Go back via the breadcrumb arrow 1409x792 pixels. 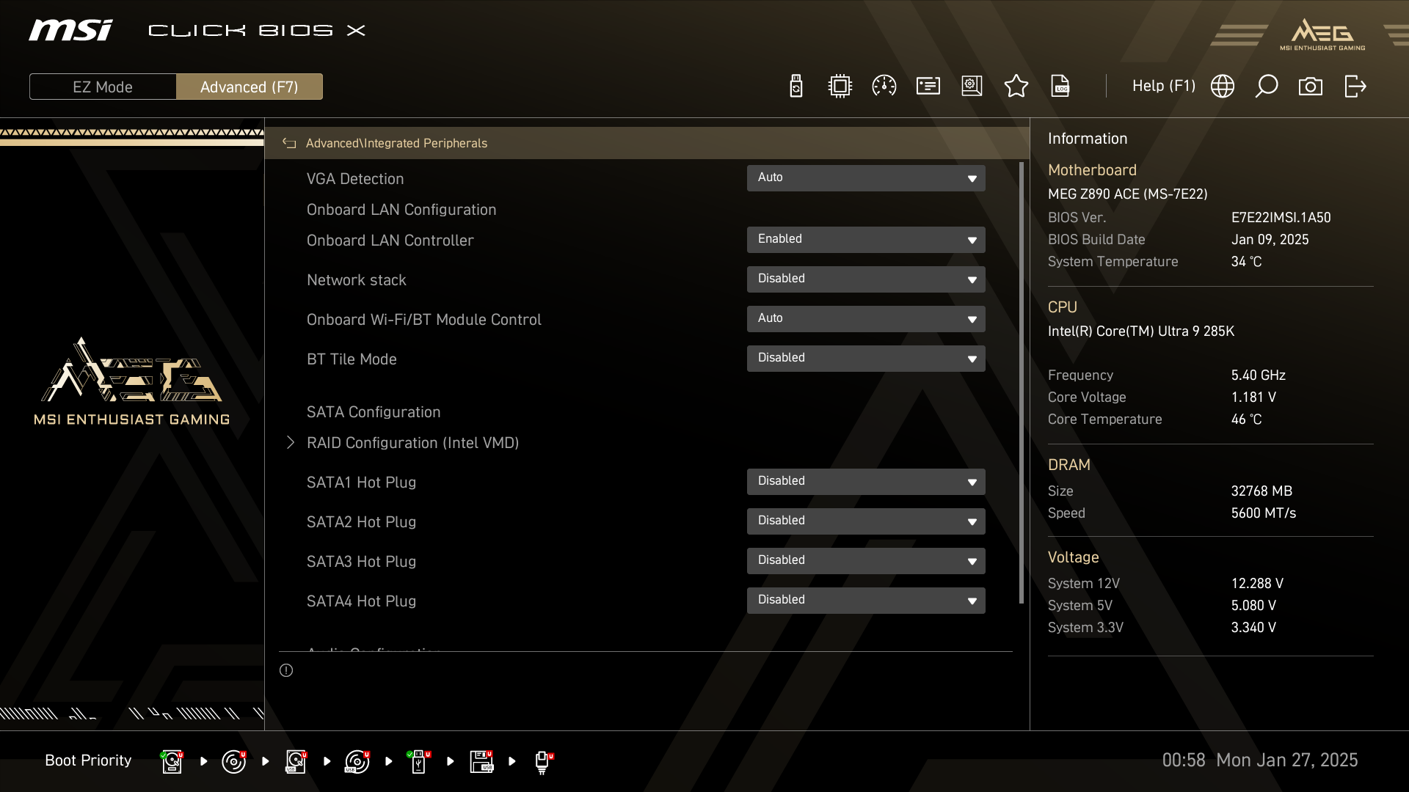pos(289,144)
